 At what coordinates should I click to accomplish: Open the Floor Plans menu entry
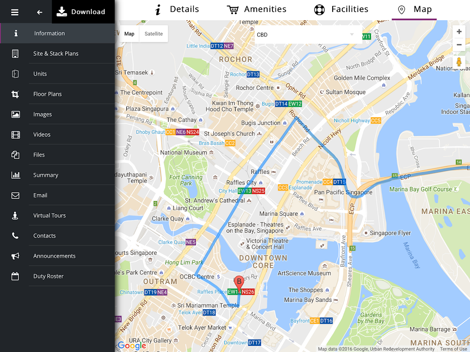coord(58,94)
